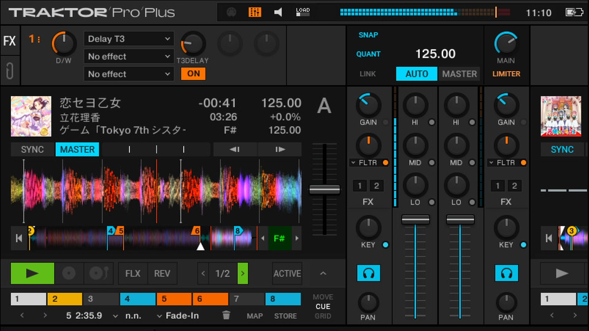Image resolution: width=589 pixels, height=331 pixels.
Task: Click the F# key lock display
Action: tap(280, 238)
